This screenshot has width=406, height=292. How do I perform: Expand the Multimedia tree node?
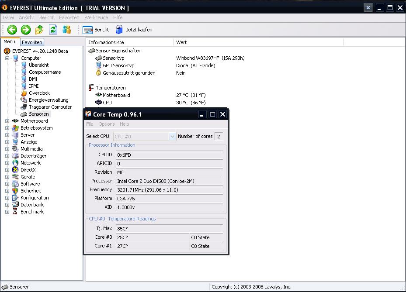[x=7, y=149]
